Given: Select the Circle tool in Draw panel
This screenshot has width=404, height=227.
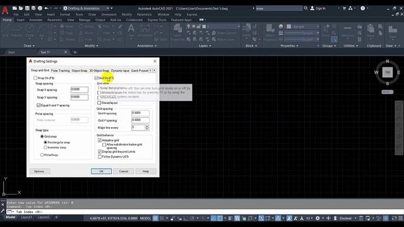Looking at the screenshot, I should pos(30,31).
